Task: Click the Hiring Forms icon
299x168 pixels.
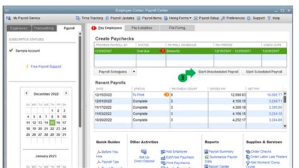Action: click(x=166, y=18)
